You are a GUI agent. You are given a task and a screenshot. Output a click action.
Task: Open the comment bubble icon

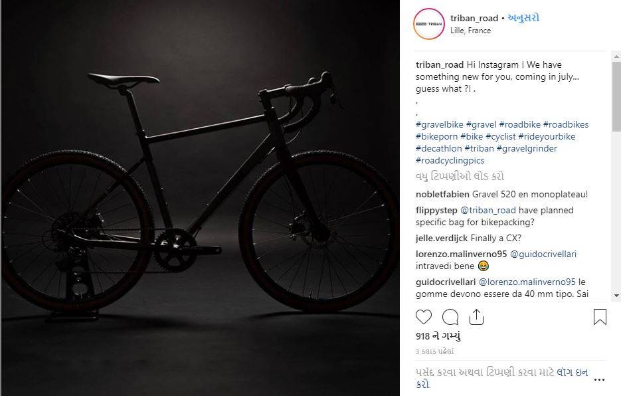[450, 316]
